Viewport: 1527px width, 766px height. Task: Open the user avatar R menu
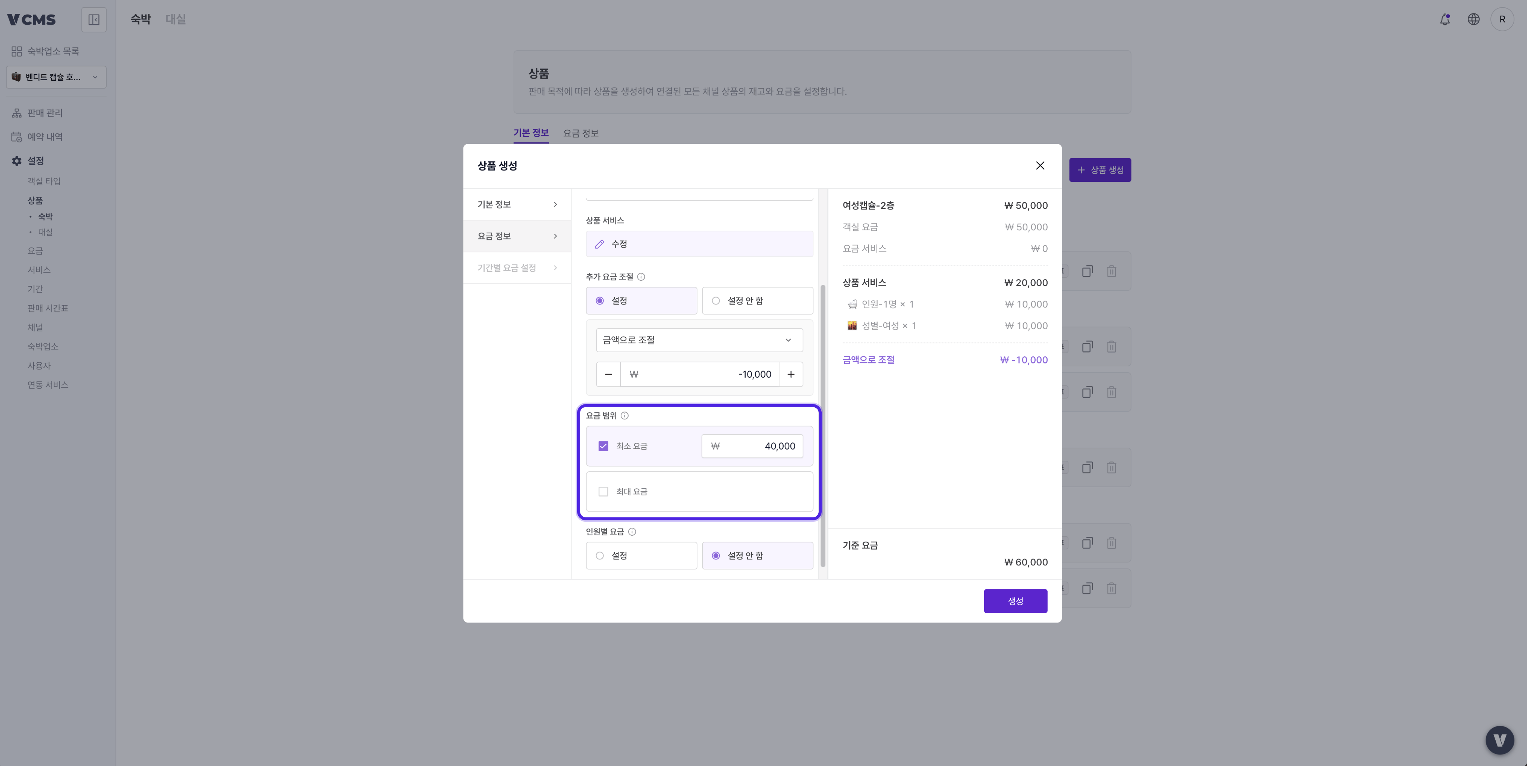point(1502,19)
